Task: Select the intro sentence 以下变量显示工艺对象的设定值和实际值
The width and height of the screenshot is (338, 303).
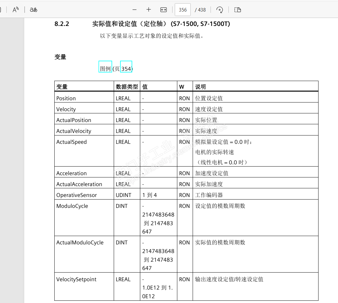Action: [152, 36]
